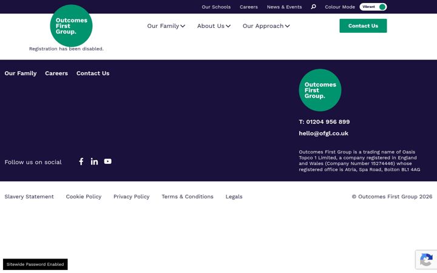Viewport: 437px width, 273px height.
Task: Open Careers in the top bar
Action: 249,7
